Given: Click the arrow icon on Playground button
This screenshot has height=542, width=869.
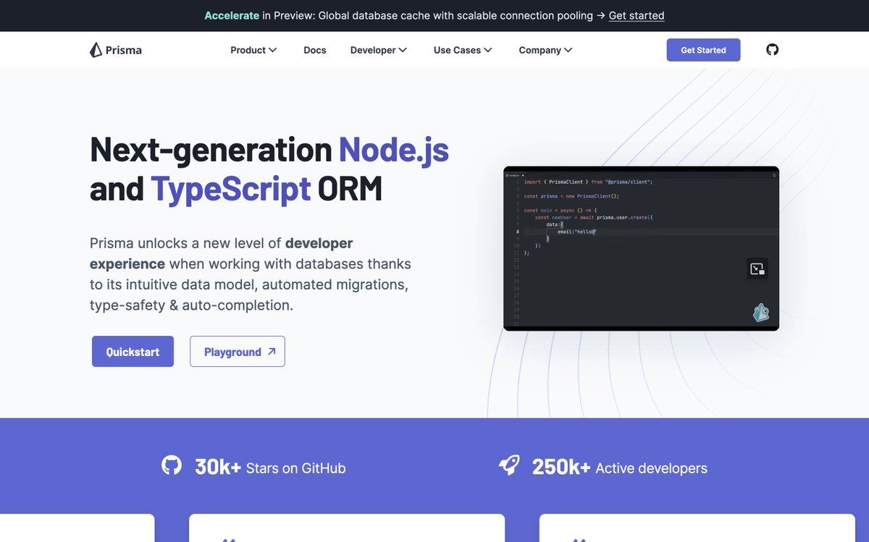Looking at the screenshot, I should pos(272,352).
